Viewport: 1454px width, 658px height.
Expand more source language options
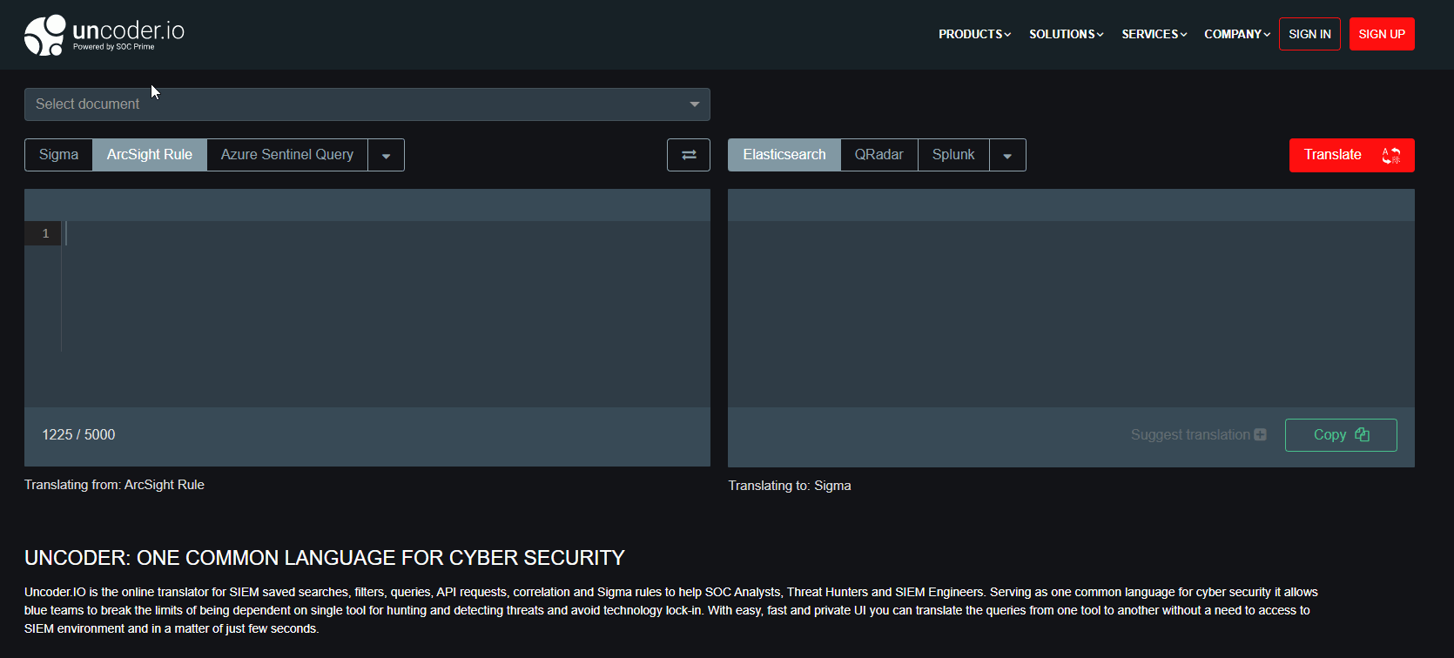tap(386, 155)
